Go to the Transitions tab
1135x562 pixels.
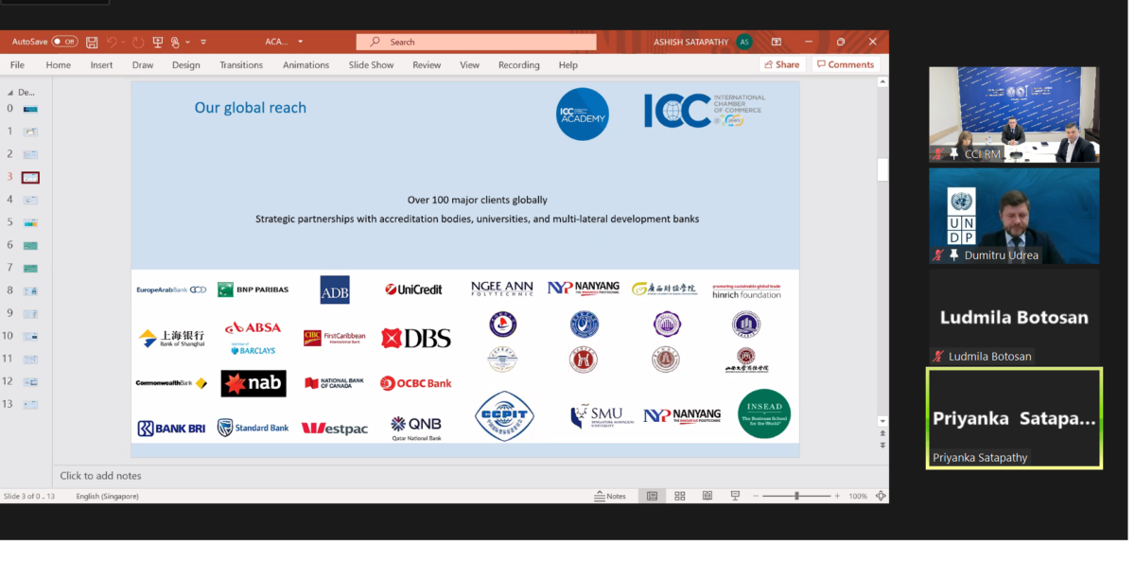[241, 65]
